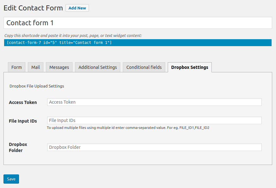Go to the Messages tab
Viewport: 276px width, 188px height.
pyautogui.click(x=59, y=67)
